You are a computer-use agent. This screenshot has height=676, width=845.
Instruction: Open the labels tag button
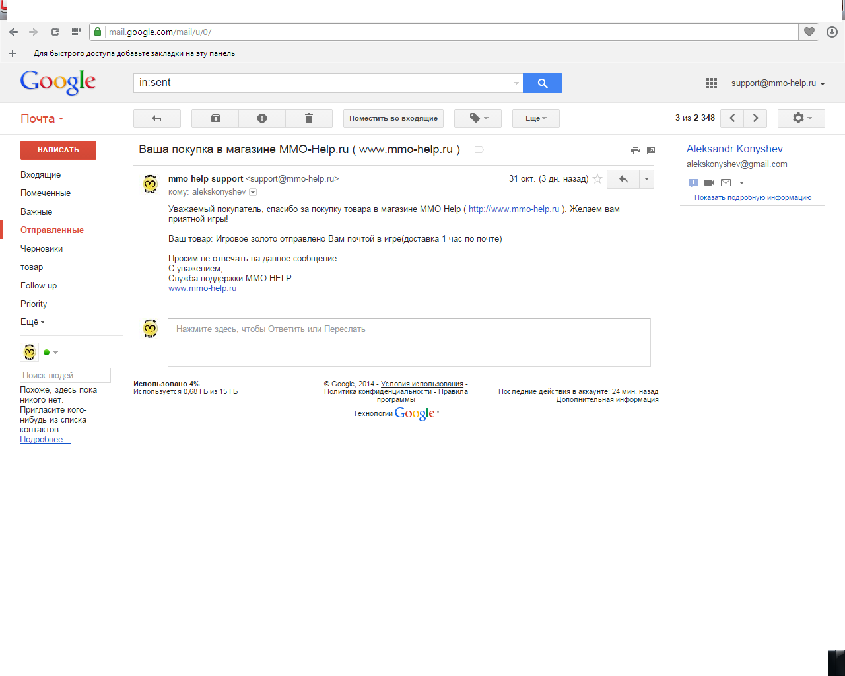coord(478,118)
